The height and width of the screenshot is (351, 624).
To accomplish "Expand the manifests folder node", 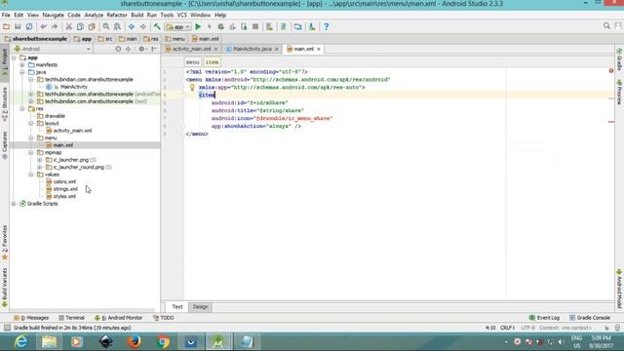I will pyautogui.click(x=22, y=65).
